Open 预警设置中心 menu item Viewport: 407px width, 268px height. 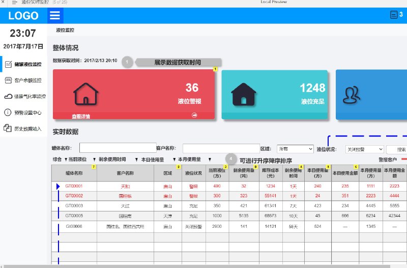coord(28,113)
